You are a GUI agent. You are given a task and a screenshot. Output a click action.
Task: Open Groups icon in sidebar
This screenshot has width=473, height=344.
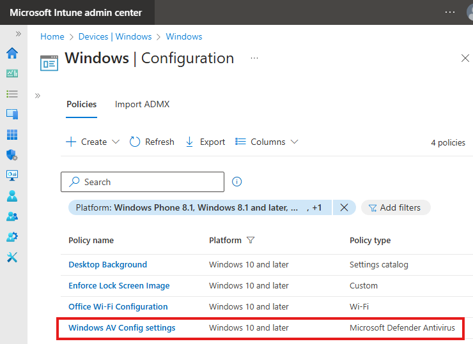click(x=12, y=216)
